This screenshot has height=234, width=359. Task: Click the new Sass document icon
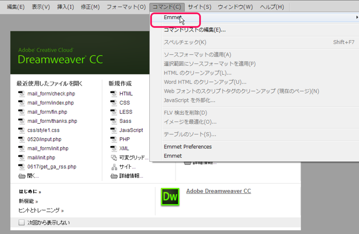114,121
